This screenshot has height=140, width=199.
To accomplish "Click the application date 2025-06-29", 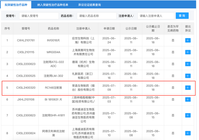I will (x=109, y=52).
